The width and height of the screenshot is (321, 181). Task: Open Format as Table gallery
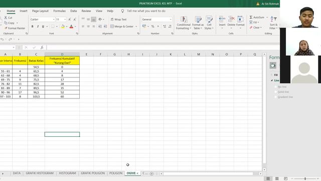[x=198, y=23]
